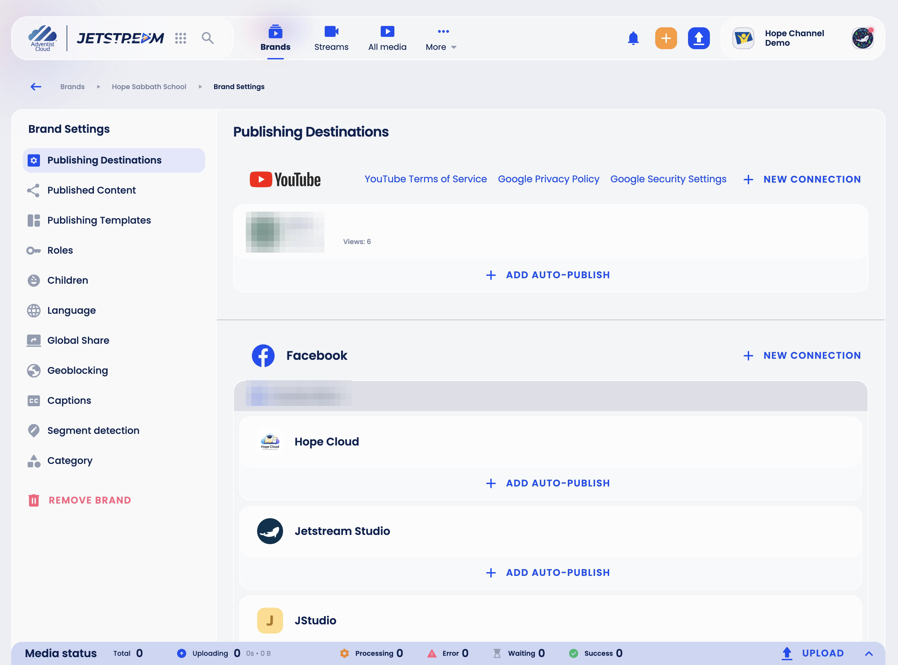Viewport: 898px width, 665px height.
Task: Expand the More dropdown in navigation
Action: tap(441, 39)
